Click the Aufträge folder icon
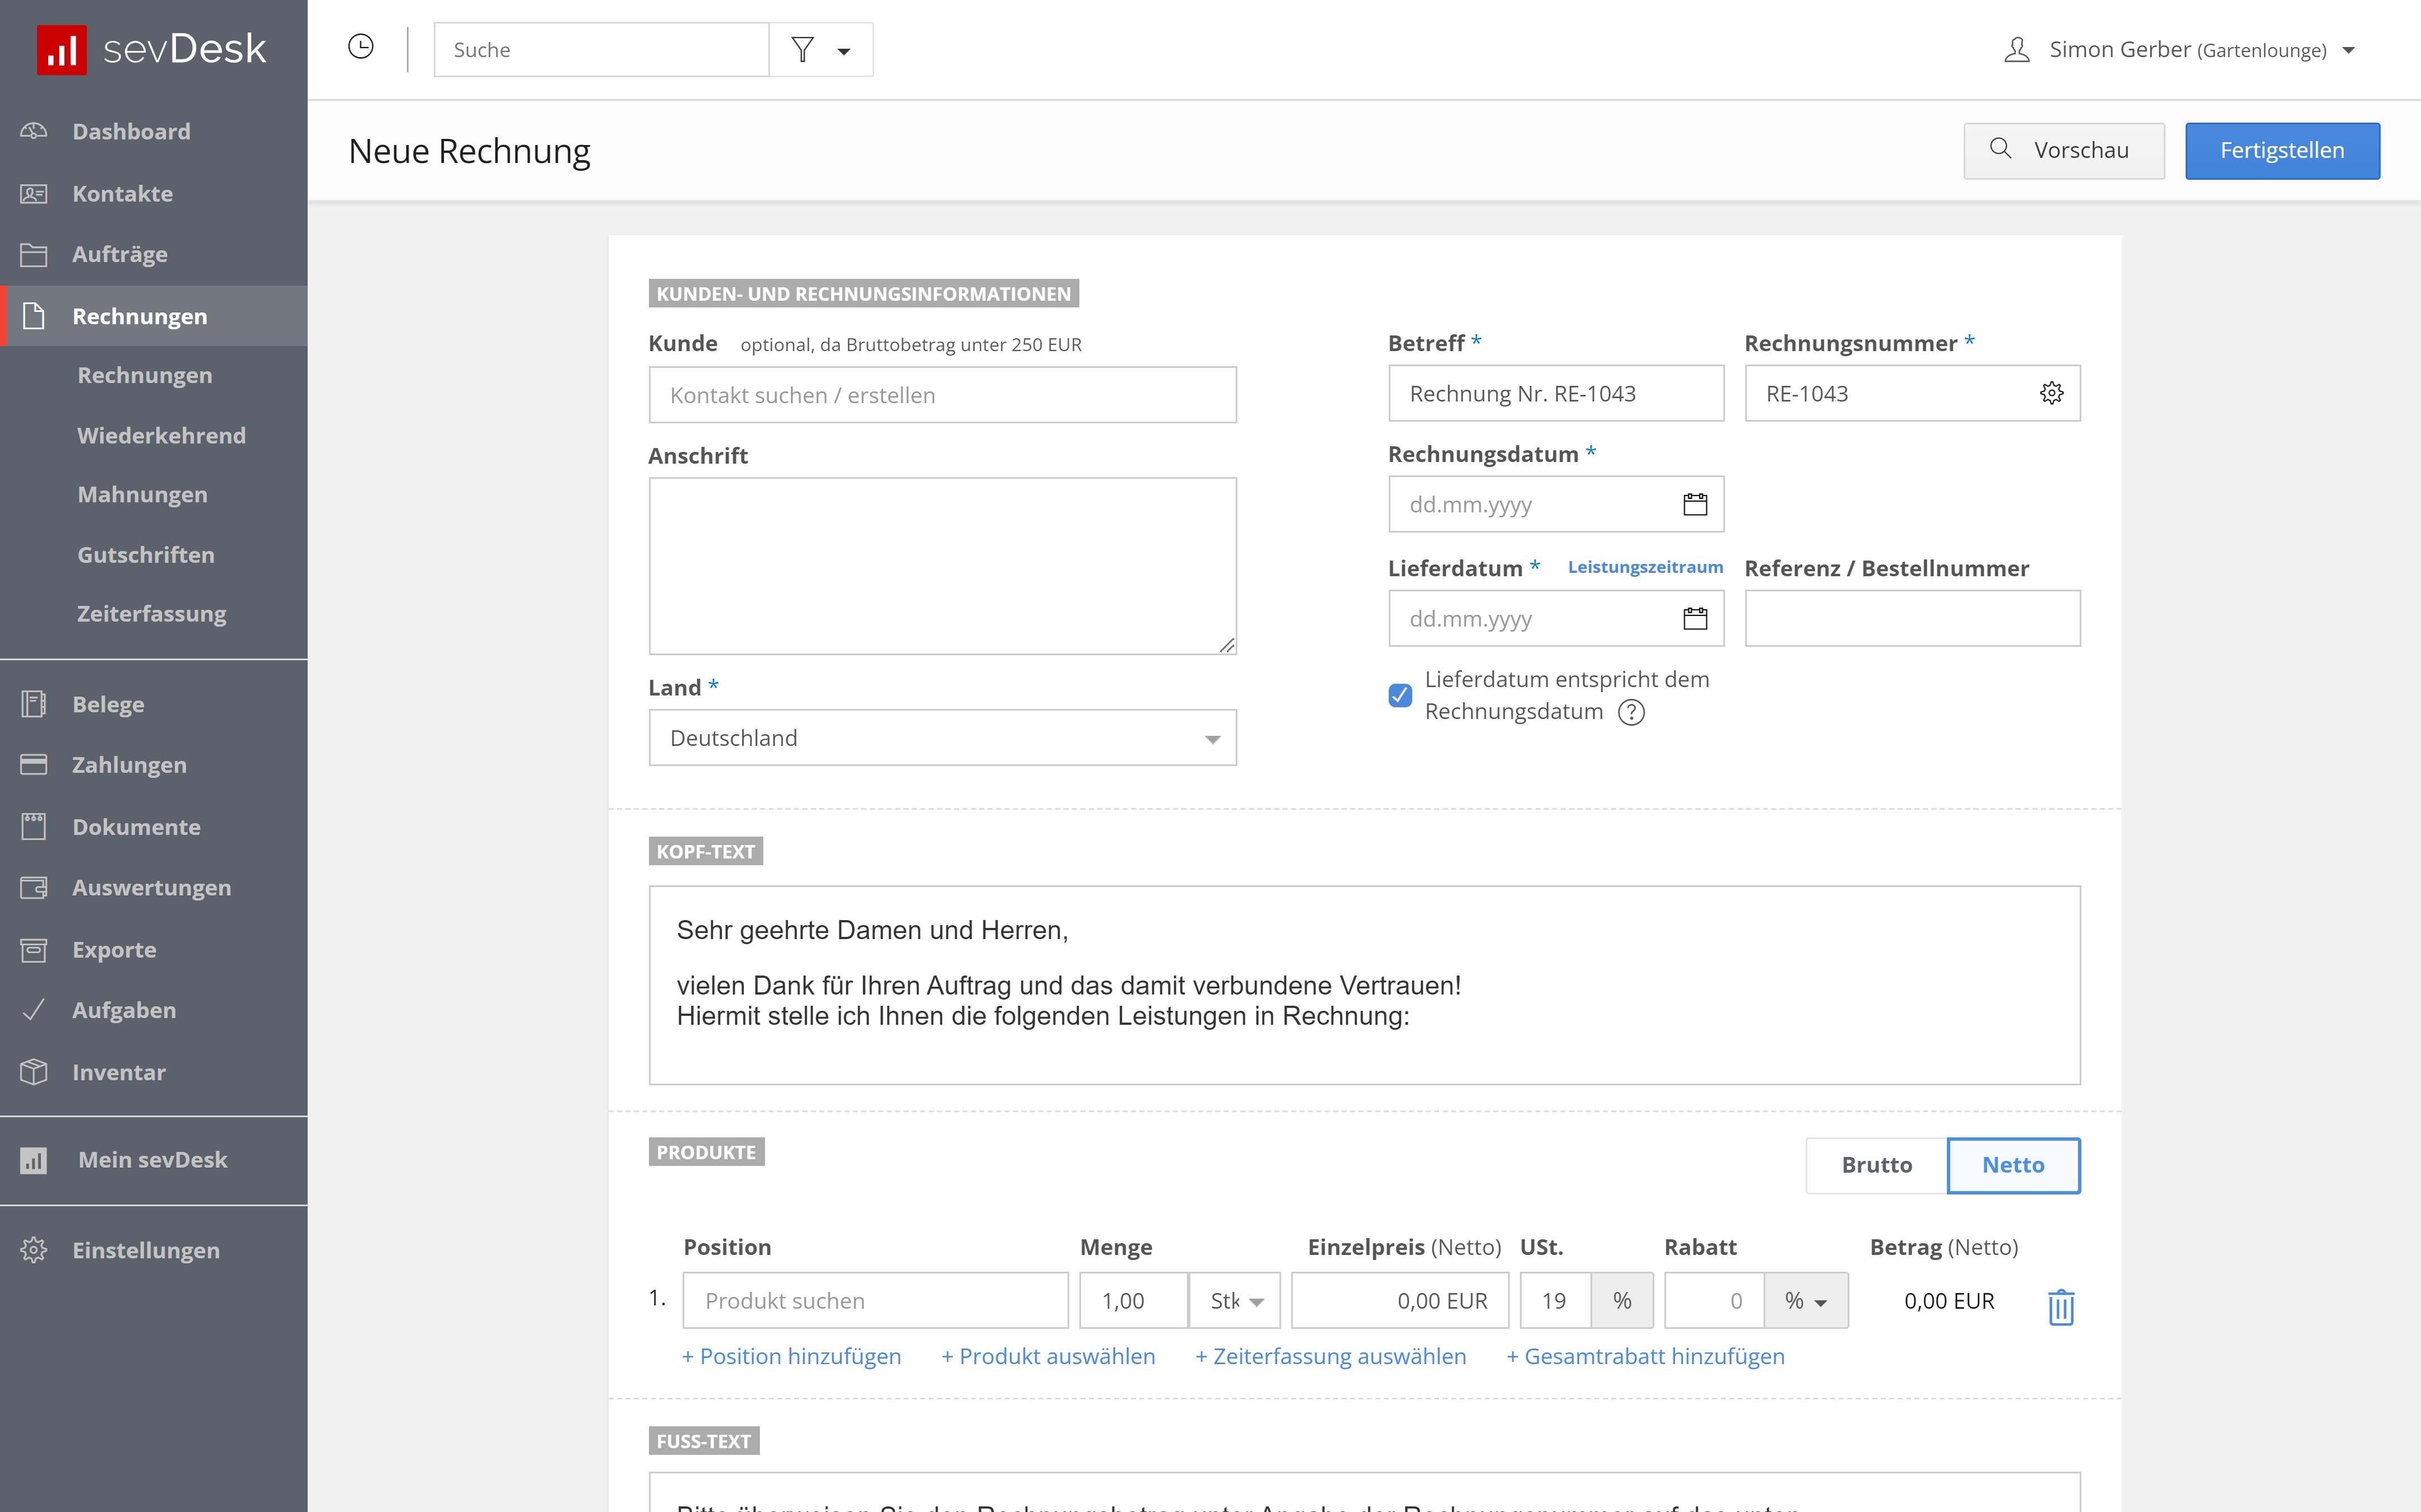Screen dimensions: 2421x1512 [34, 254]
